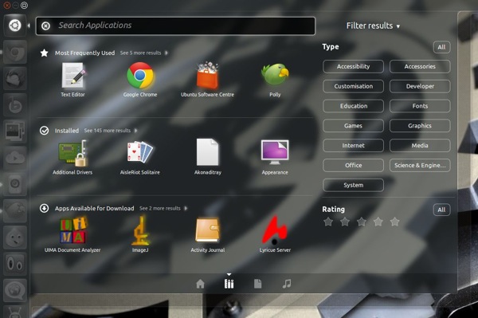Filter by Office type
This screenshot has height=318, width=478.
click(353, 165)
